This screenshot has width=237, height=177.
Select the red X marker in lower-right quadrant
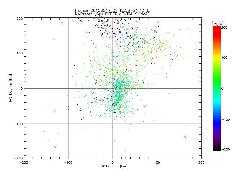[x=185, y=137]
